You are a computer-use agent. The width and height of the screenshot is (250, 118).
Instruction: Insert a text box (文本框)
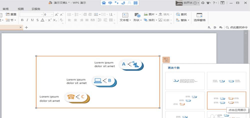coord(125,17)
